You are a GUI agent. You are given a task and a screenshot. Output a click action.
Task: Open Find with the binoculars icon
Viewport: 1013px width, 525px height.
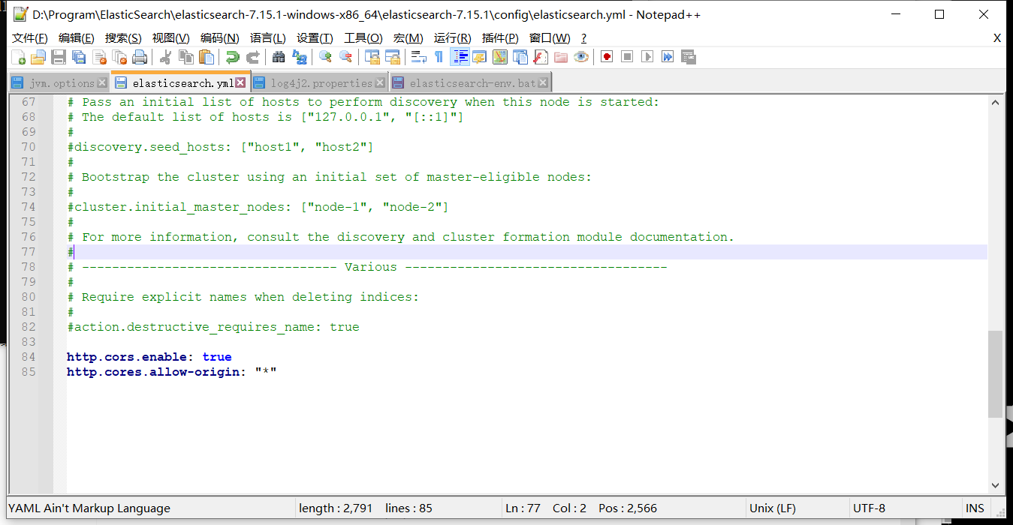click(x=279, y=57)
